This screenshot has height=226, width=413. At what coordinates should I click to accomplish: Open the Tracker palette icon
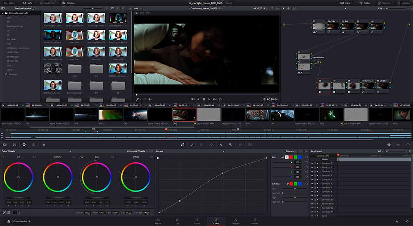pos(211,145)
